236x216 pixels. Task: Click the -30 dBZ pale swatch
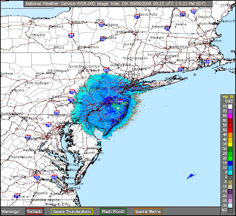230,205
